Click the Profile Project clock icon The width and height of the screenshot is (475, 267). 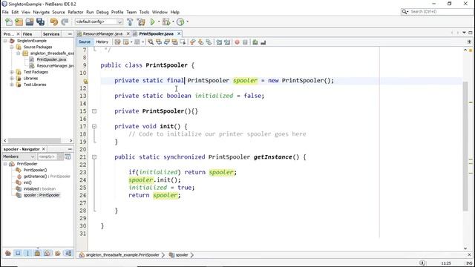point(180,22)
